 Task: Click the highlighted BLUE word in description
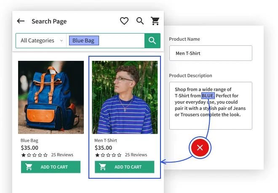(x=208, y=96)
